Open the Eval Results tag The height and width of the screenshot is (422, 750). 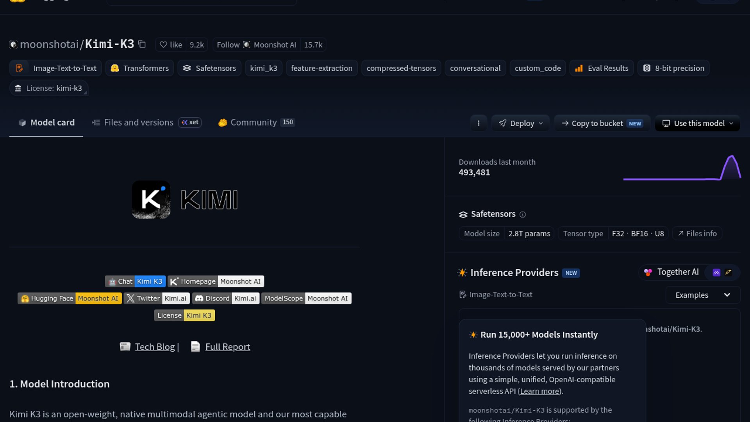tap(602, 68)
